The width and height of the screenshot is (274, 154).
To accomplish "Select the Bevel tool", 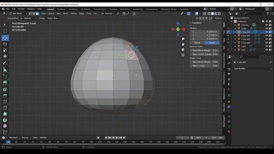I will tap(5, 95).
